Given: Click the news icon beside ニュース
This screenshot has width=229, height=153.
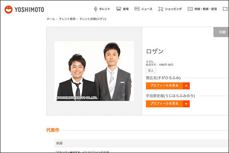Looking at the screenshot, I should 137,9.
